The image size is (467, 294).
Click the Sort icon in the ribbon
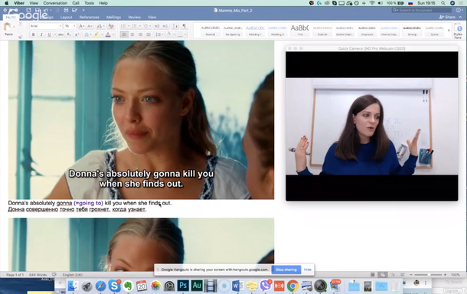click(175, 26)
